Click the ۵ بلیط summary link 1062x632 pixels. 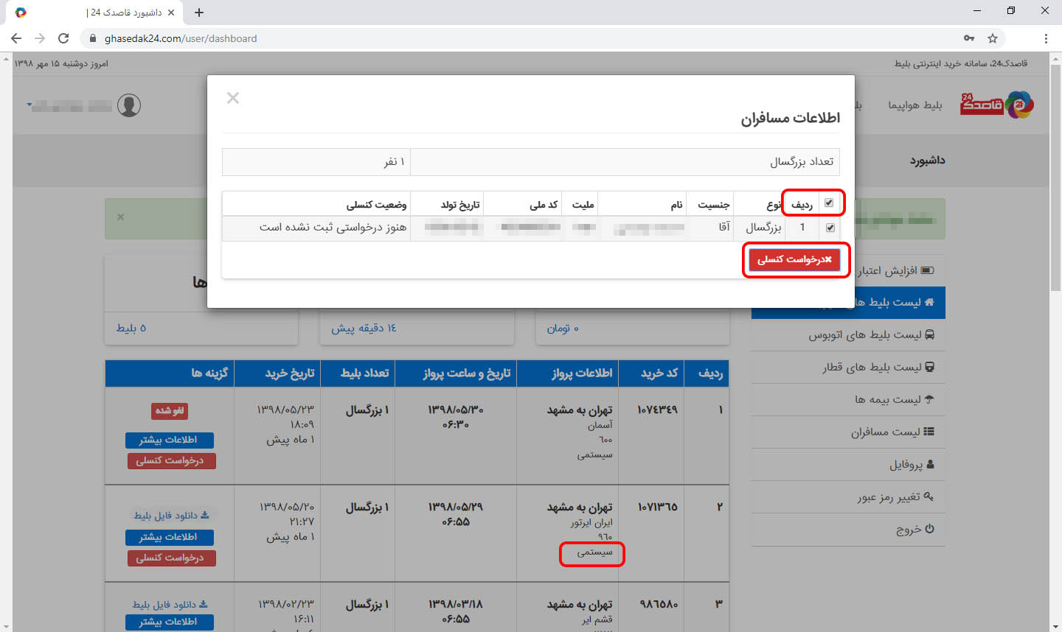pyautogui.click(x=131, y=328)
